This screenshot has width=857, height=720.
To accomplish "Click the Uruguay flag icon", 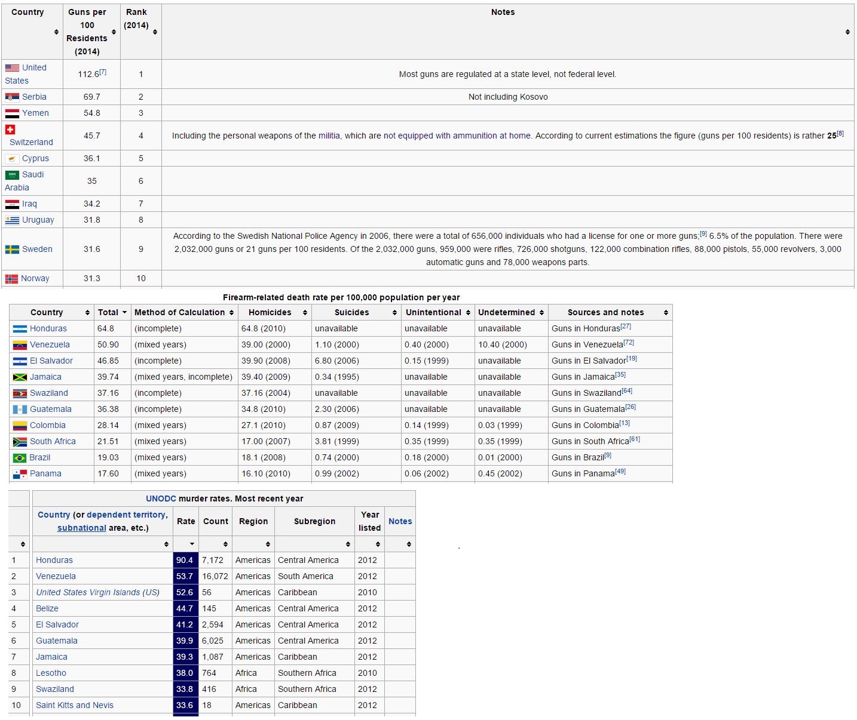I will (x=12, y=220).
